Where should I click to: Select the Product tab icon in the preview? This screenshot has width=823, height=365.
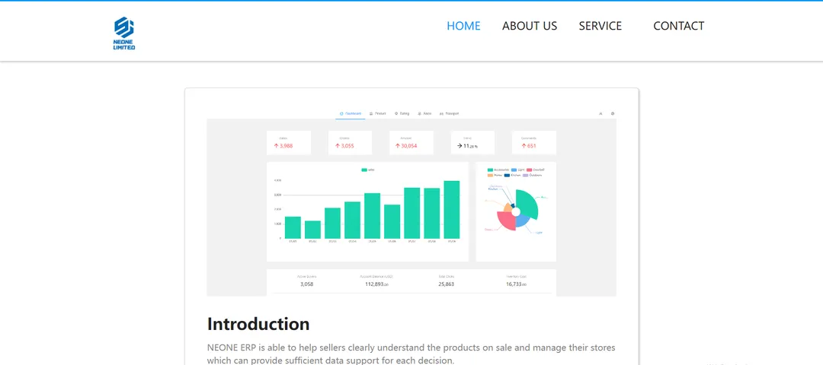click(x=371, y=113)
